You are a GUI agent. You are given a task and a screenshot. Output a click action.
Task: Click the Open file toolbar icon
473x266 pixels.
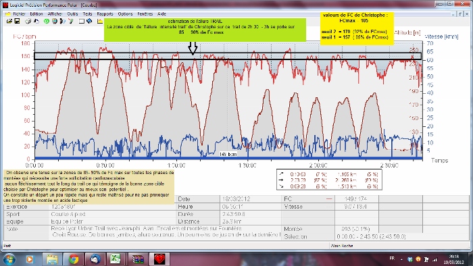(x=9, y=21)
